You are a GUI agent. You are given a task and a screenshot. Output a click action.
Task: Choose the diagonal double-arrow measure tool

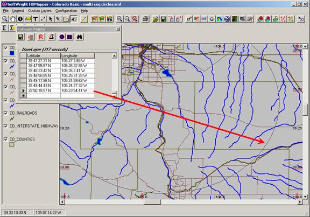[x=43, y=19]
